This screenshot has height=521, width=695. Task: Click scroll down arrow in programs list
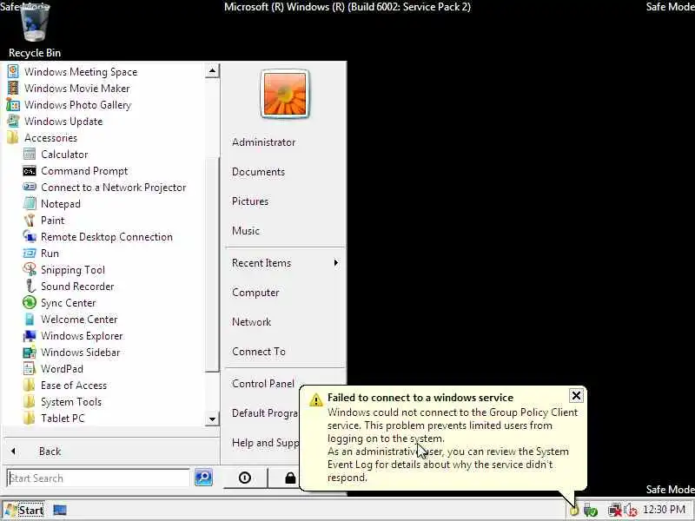[212, 419]
